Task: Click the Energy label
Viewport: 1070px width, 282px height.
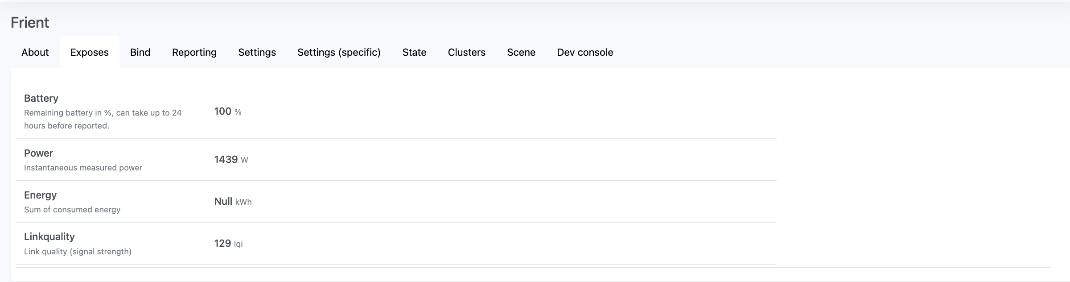Action: (40, 195)
